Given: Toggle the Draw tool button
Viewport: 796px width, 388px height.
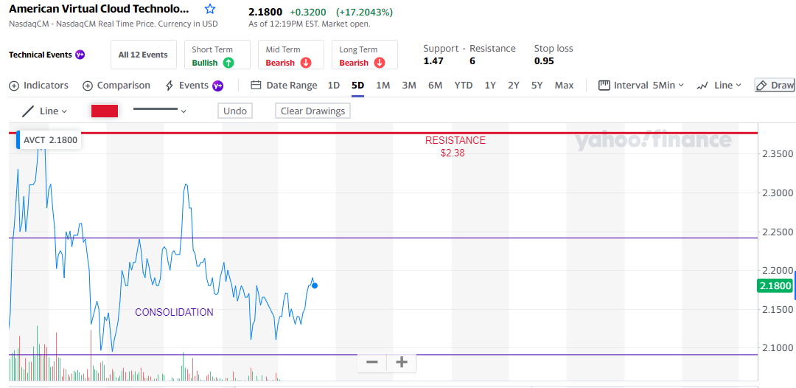Looking at the screenshot, I should coord(775,86).
